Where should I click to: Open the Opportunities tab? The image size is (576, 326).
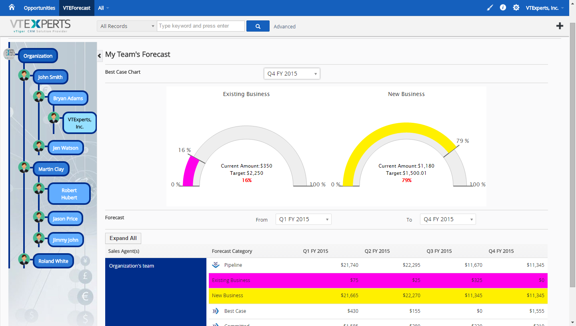point(39,8)
